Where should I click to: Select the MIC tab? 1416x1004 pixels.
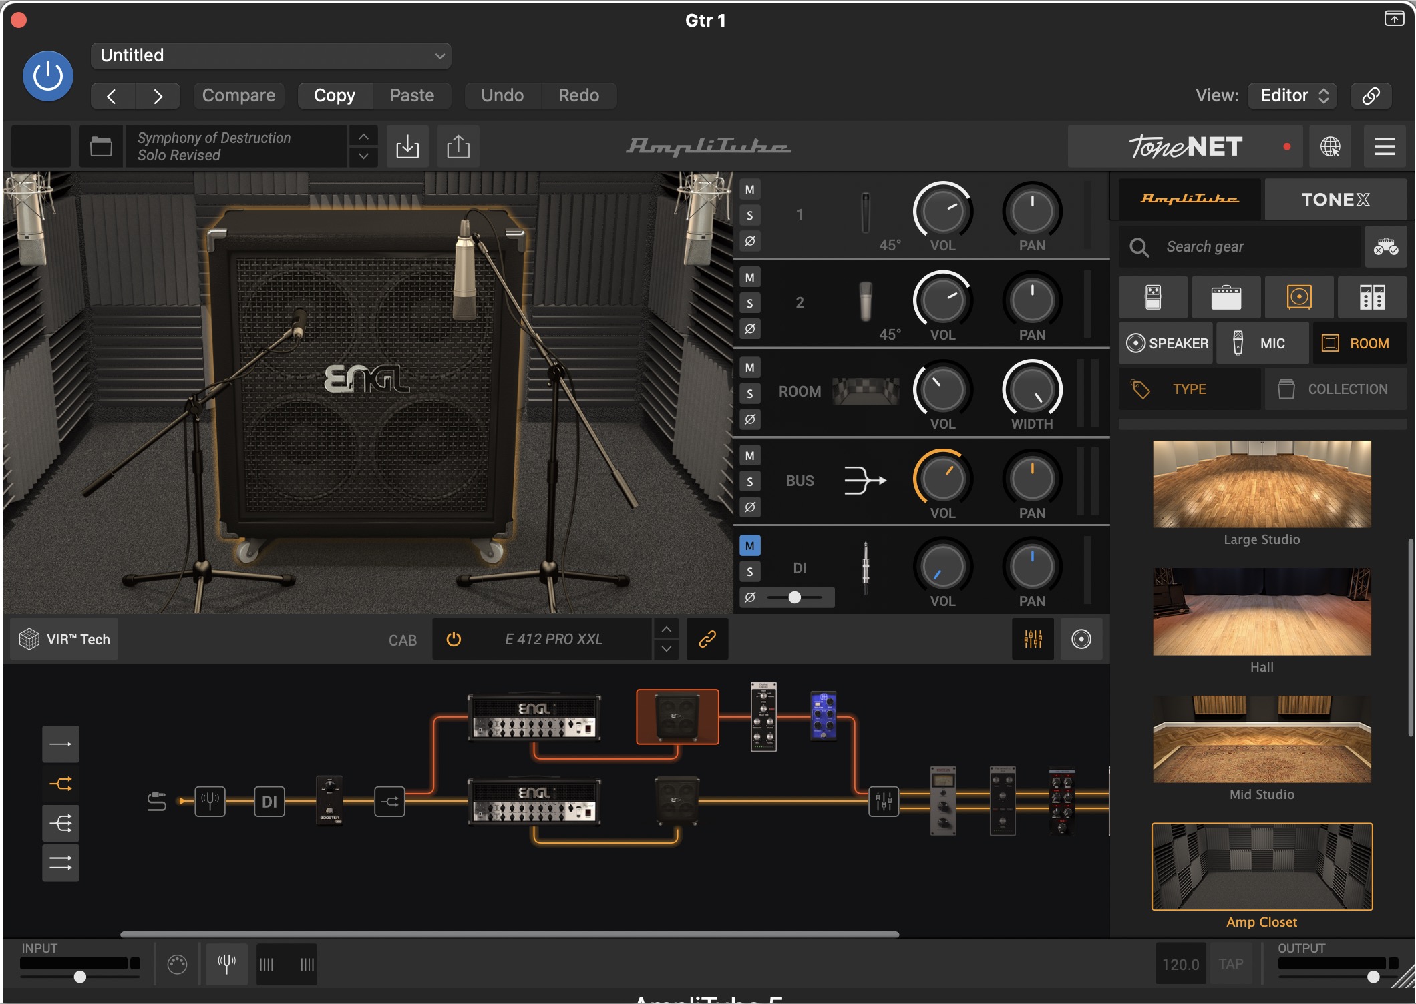[x=1262, y=344]
